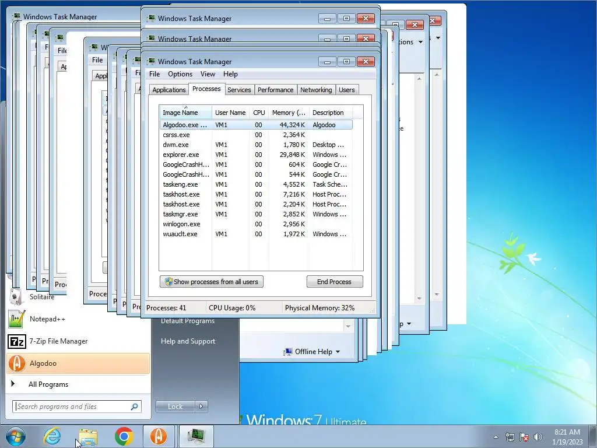Image resolution: width=597 pixels, height=448 pixels.
Task: Open Notepad++ from the Start menu
Action: (78, 319)
